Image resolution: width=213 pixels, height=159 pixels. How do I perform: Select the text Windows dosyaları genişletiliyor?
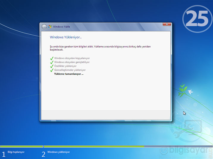tap(72, 62)
